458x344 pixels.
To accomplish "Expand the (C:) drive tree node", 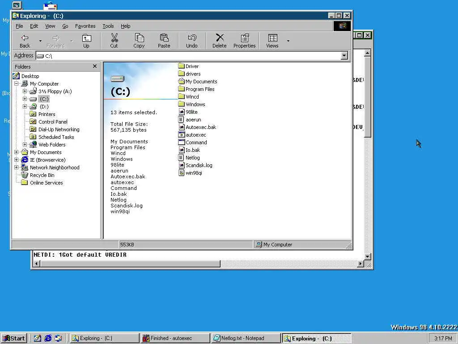I will (x=25, y=99).
